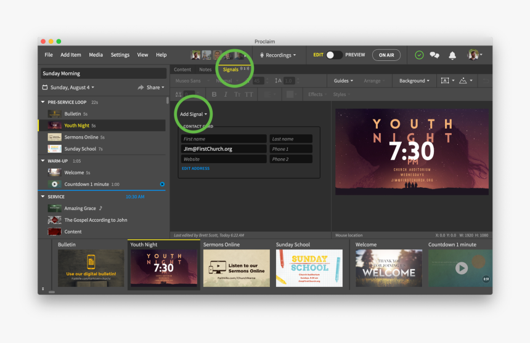Open the notifications bell
530x343 pixels.
(x=452, y=55)
